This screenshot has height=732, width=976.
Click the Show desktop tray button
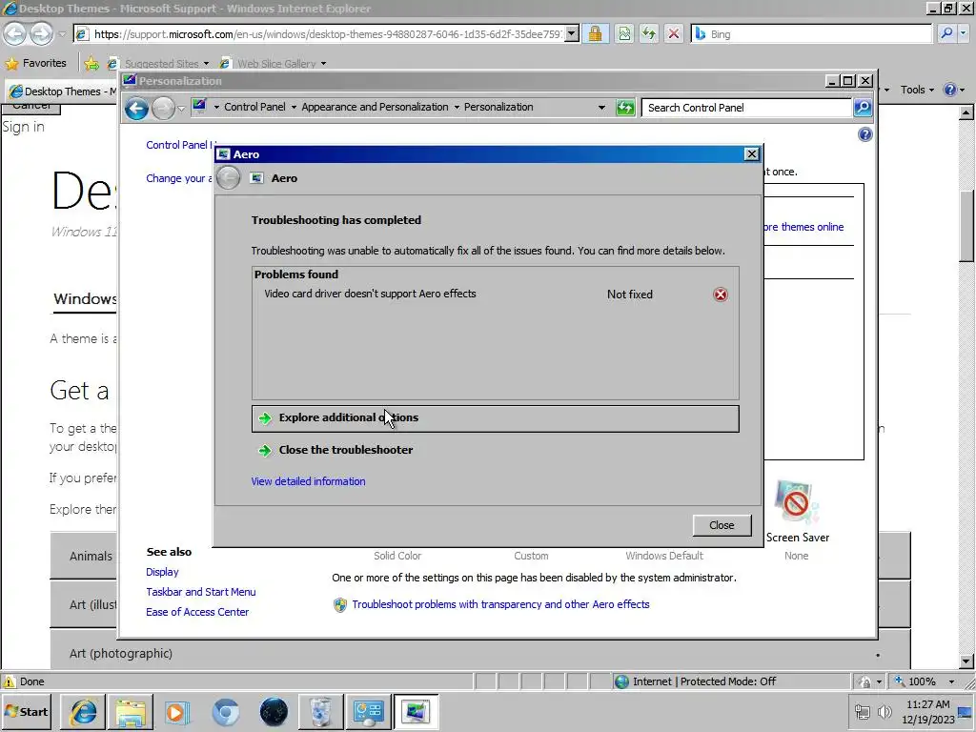[966, 711]
